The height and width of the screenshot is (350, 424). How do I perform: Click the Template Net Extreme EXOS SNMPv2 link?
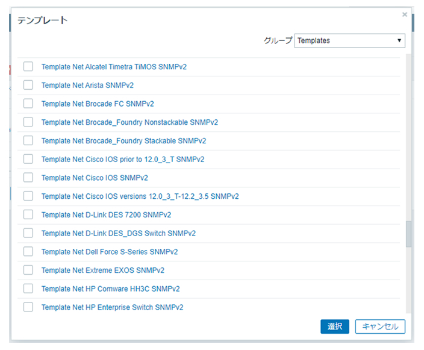coord(103,270)
